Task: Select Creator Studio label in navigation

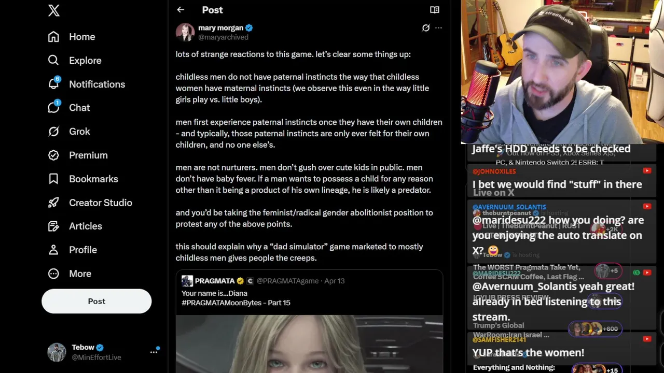Action: [101, 203]
